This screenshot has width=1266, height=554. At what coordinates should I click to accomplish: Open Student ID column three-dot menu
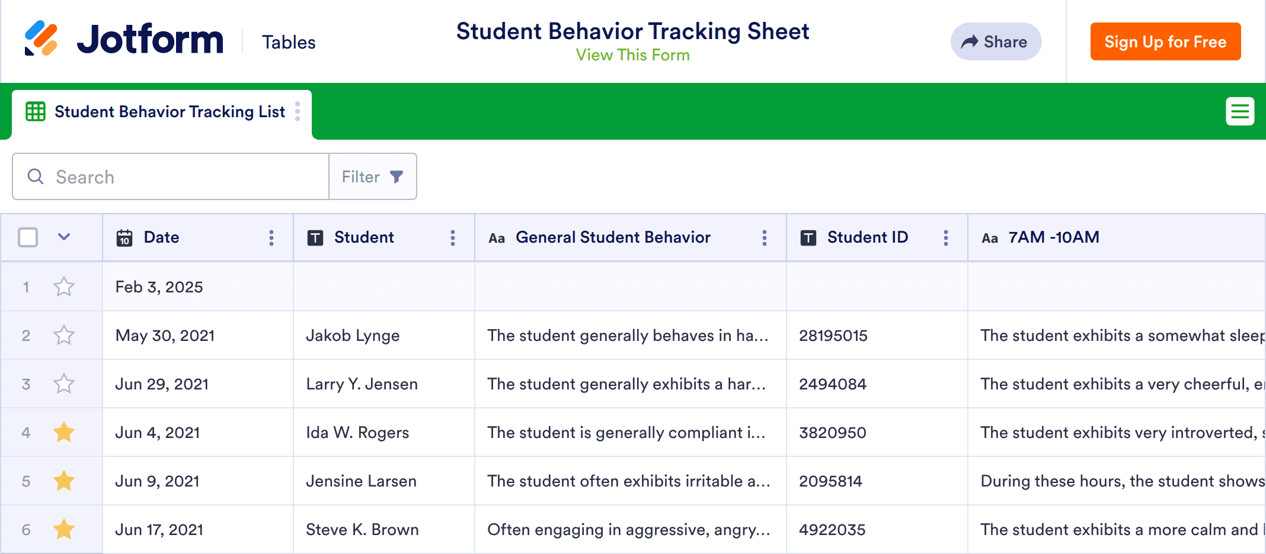pyautogui.click(x=946, y=238)
